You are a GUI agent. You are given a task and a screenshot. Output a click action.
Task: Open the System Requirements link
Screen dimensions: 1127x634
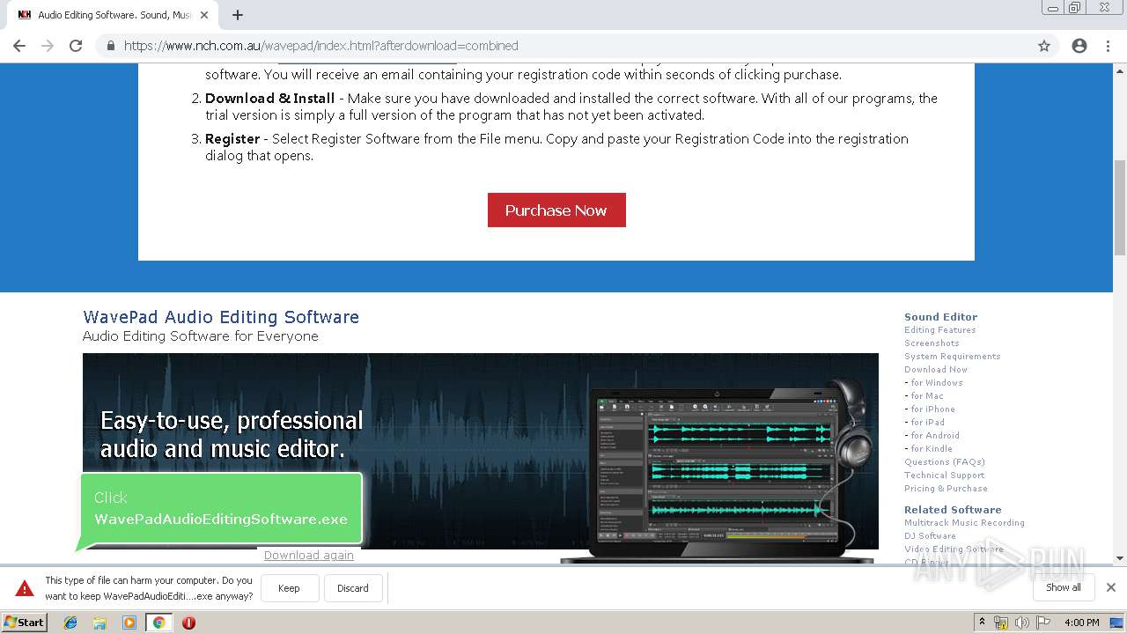click(x=952, y=357)
